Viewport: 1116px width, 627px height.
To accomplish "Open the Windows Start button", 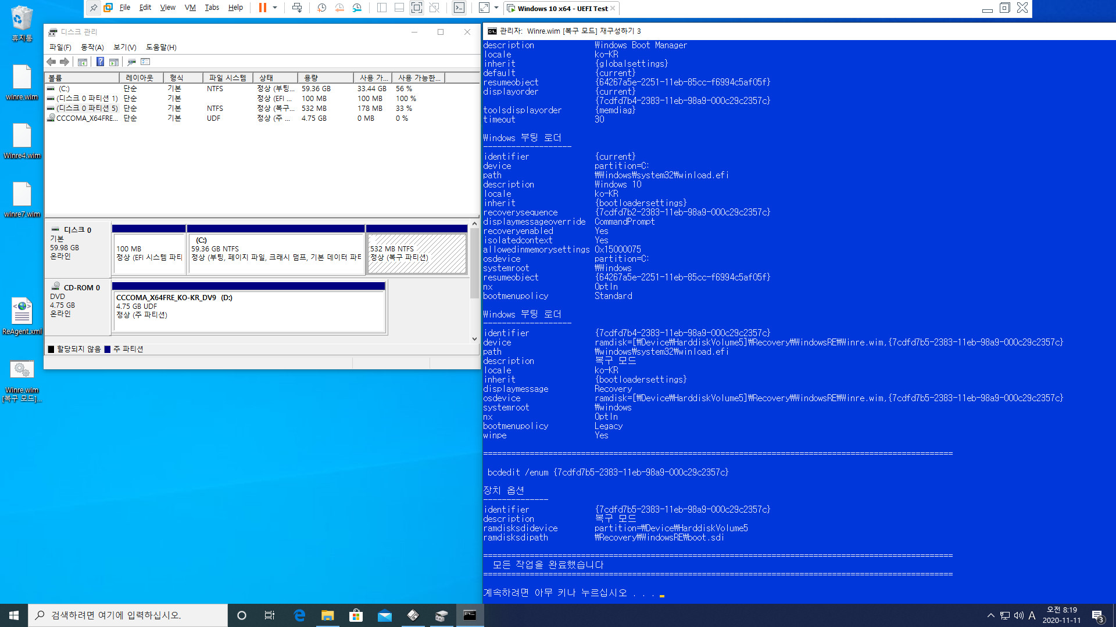I will [14, 615].
